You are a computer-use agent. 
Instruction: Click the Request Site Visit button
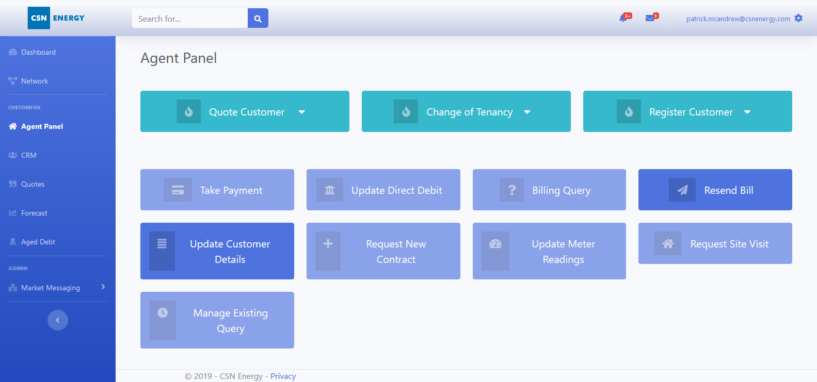click(x=715, y=243)
